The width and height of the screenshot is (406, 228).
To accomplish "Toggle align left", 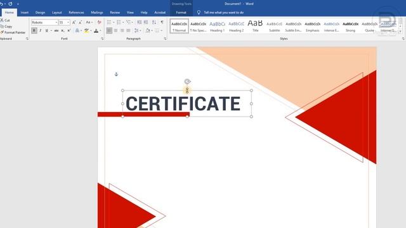I will 109,30.
